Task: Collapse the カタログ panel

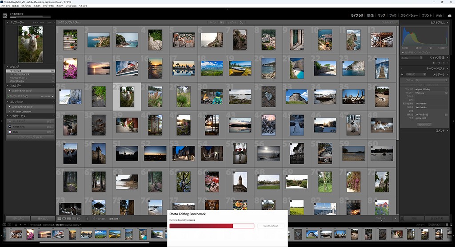Action: pyautogui.click(x=8, y=67)
